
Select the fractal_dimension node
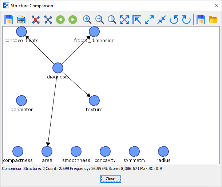[94, 32]
